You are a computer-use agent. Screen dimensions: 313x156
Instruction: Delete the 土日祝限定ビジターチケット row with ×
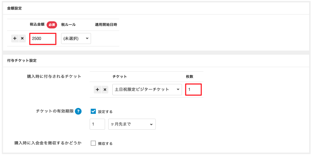pyautogui.click(x=105, y=90)
